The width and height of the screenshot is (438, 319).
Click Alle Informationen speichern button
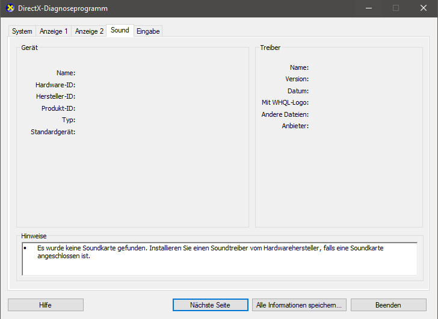(299, 305)
